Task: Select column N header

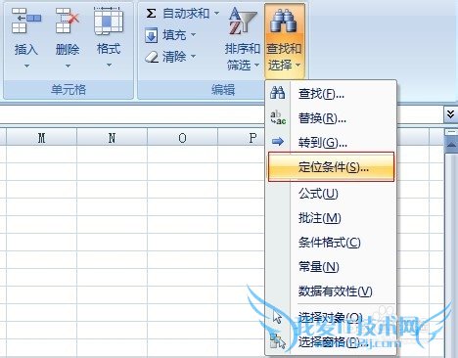Action: [112, 137]
